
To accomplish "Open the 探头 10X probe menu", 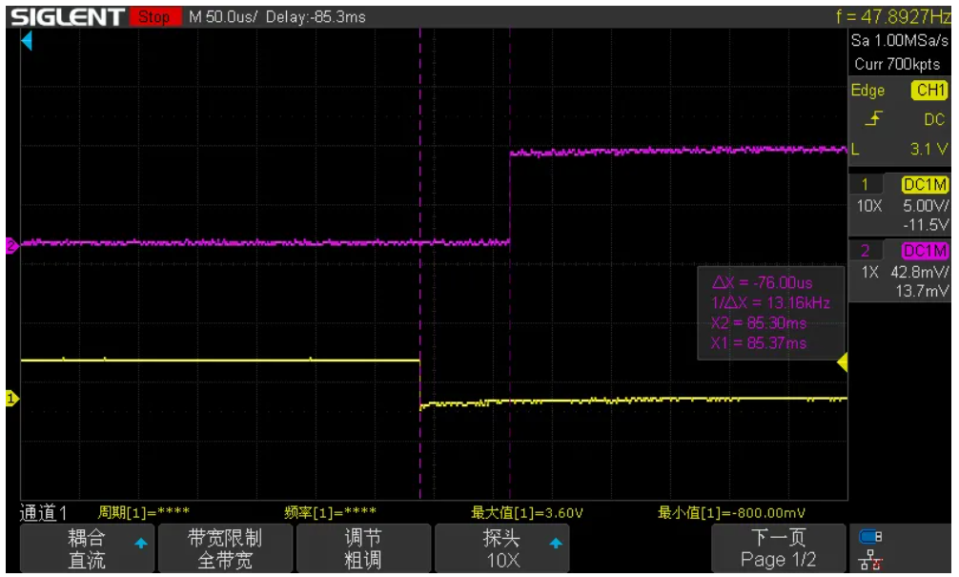I will [501, 548].
